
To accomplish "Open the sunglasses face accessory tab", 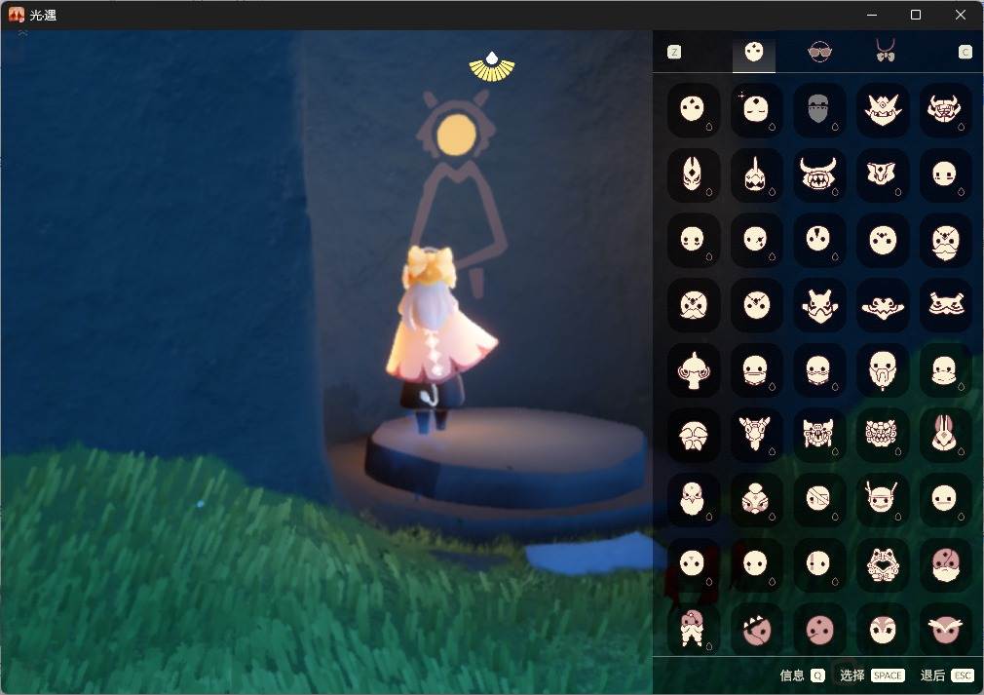I will [x=819, y=52].
